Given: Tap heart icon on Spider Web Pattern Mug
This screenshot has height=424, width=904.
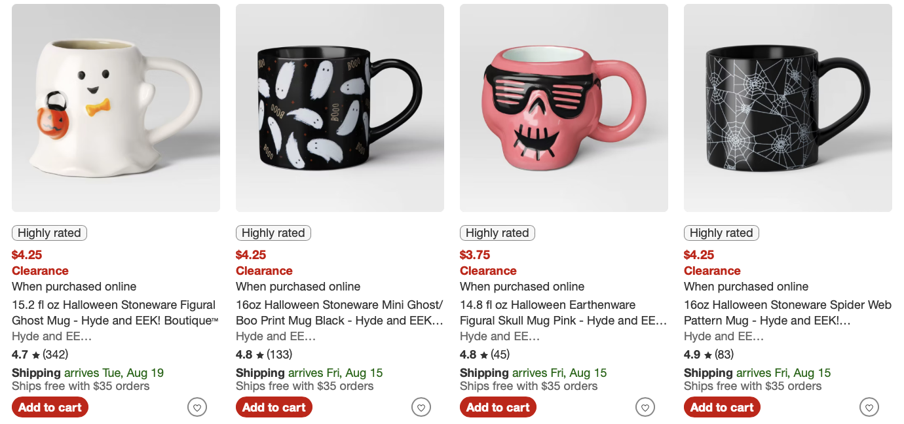Looking at the screenshot, I should tap(869, 408).
